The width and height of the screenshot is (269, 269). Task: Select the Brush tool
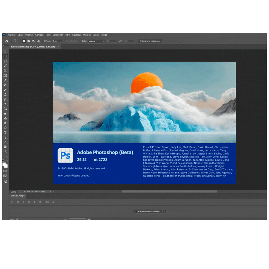coord(5,89)
